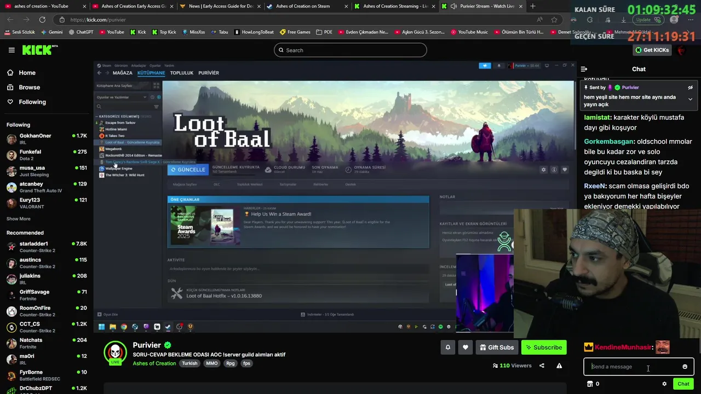Click the fps tag
This screenshot has width=701, height=394.
coord(246,363)
